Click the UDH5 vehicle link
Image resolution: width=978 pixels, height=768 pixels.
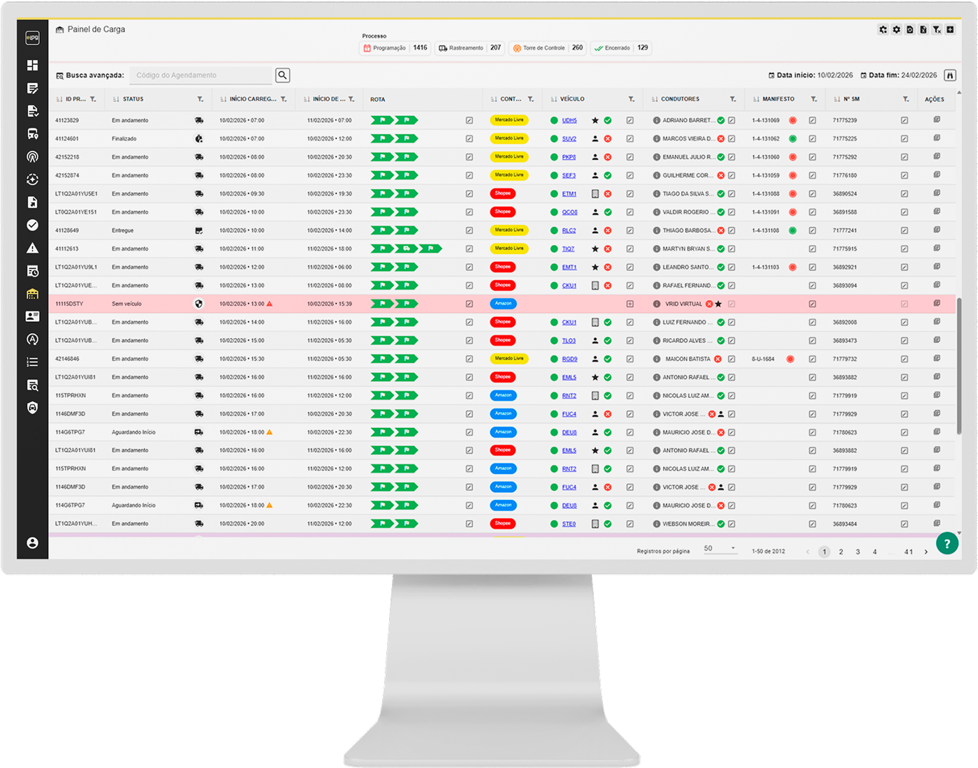tap(569, 120)
